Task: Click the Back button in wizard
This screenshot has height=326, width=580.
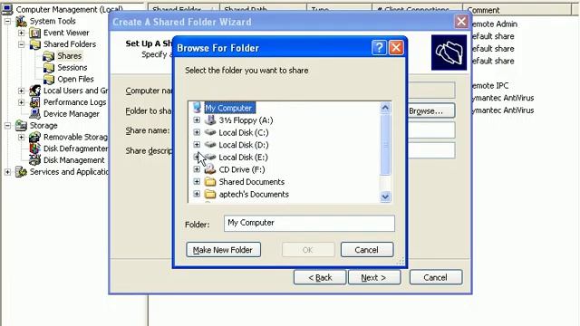Action: pyautogui.click(x=320, y=278)
